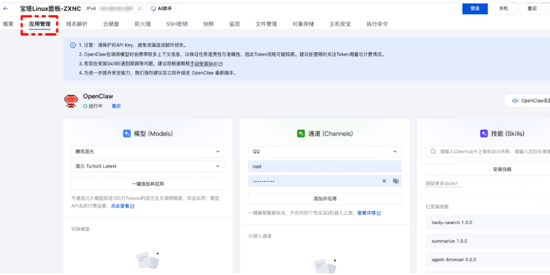Click the green Channels section icon
The image size is (550, 275).
(301, 133)
